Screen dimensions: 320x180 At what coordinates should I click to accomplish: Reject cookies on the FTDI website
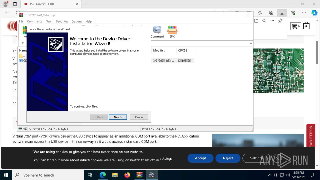tap(228, 158)
